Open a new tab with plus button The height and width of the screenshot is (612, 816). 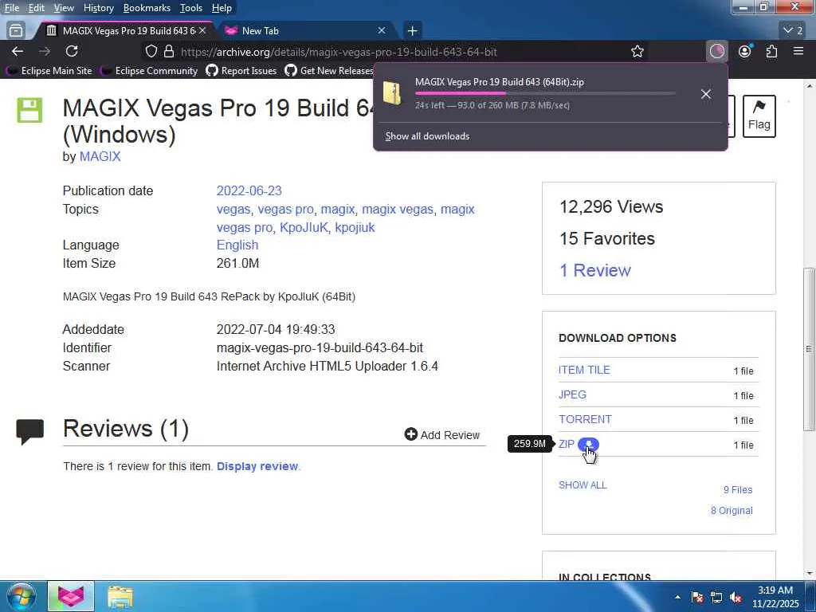[x=412, y=31]
